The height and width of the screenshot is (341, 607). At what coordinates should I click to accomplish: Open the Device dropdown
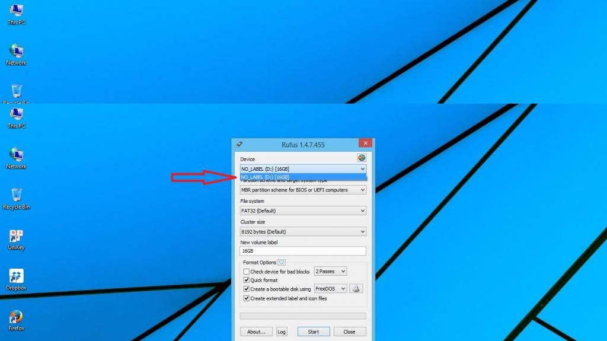click(303, 169)
